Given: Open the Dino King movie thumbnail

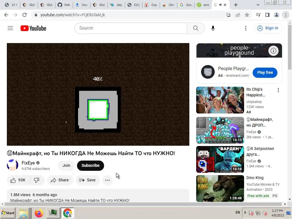Looking at the screenshot, I should click(220, 188).
